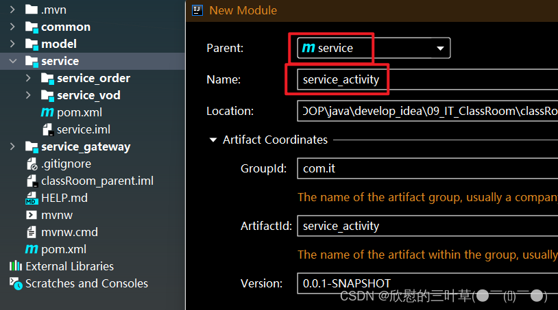Click the common module folder icon
Image resolution: width=558 pixels, height=310 pixels.
32,27
